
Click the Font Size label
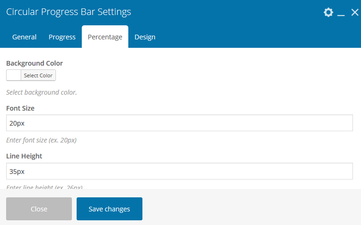pyautogui.click(x=20, y=108)
